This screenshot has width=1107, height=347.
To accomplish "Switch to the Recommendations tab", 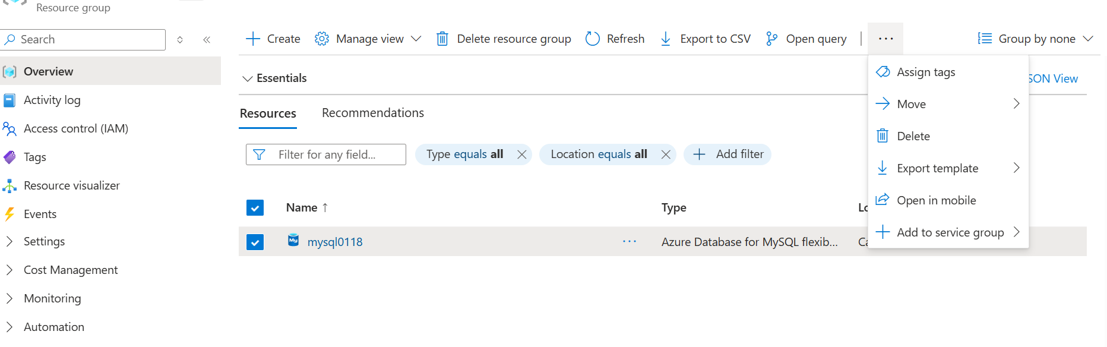I will pos(372,113).
